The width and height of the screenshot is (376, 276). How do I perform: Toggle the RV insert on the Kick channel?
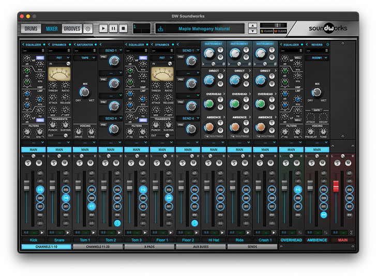(x=40, y=215)
